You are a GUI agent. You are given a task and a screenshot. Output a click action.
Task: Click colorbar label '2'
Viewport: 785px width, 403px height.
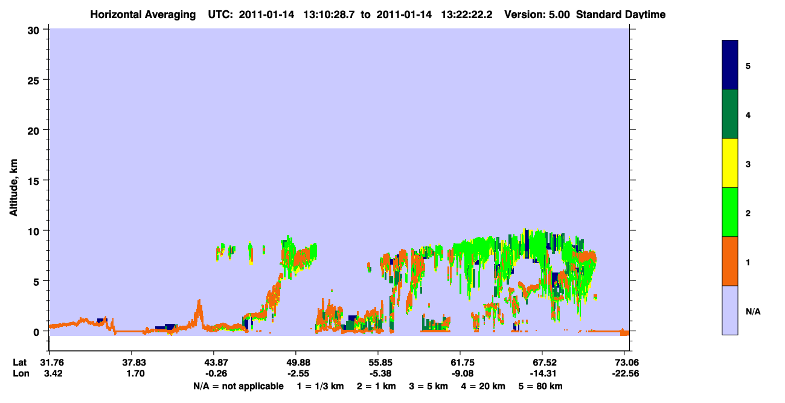click(748, 213)
